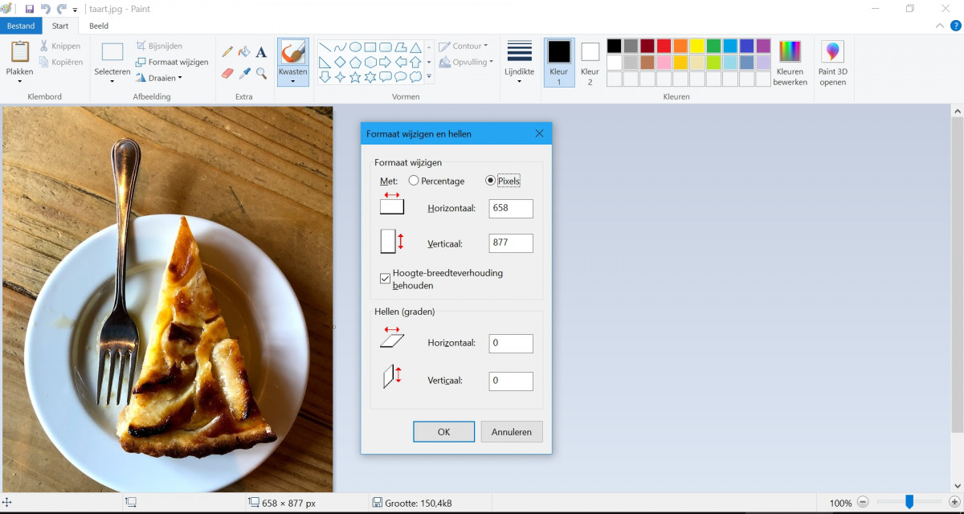
Task: Select the right arrow shape
Action: 386,62
